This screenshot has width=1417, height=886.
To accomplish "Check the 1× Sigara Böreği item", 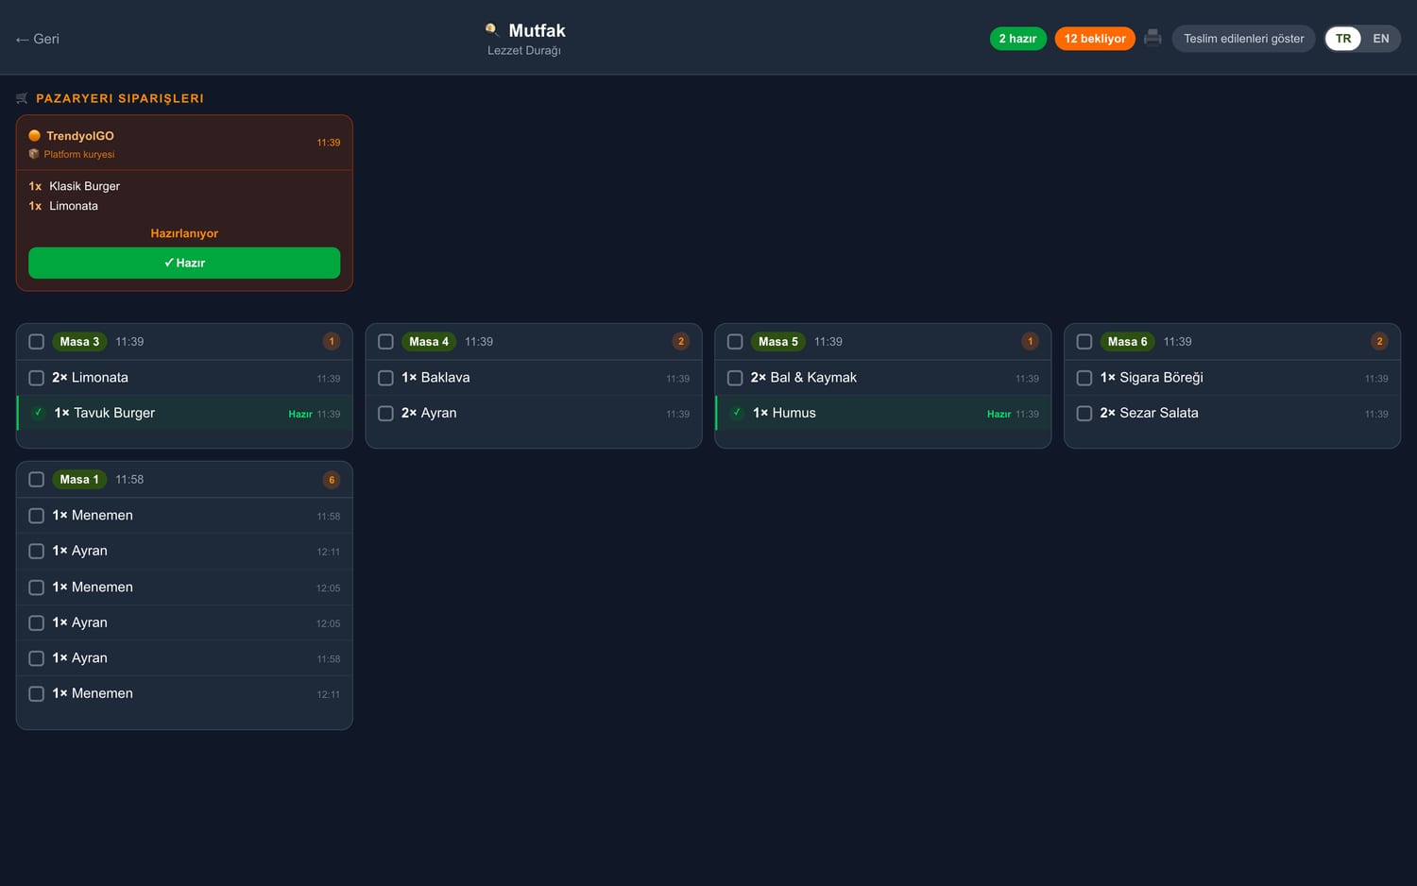I will [1084, 378].
